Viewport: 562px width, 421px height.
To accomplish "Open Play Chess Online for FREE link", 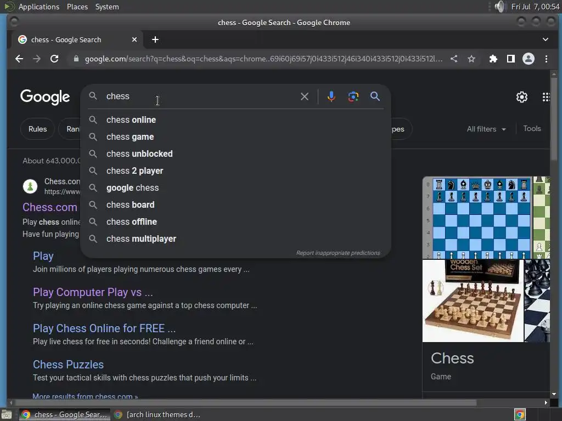I will (104, 328).
